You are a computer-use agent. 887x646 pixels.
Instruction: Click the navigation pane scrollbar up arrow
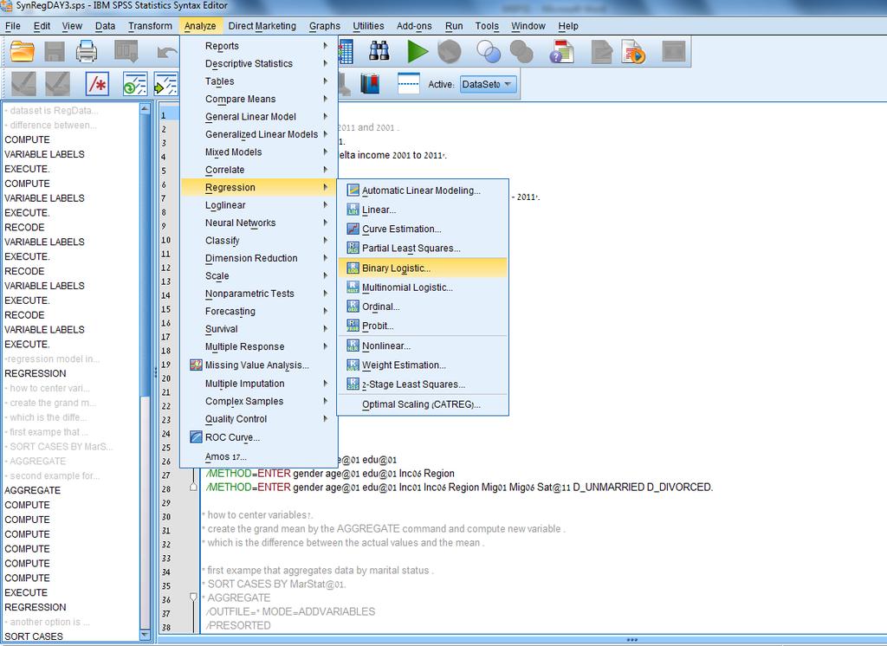point(145,108)
